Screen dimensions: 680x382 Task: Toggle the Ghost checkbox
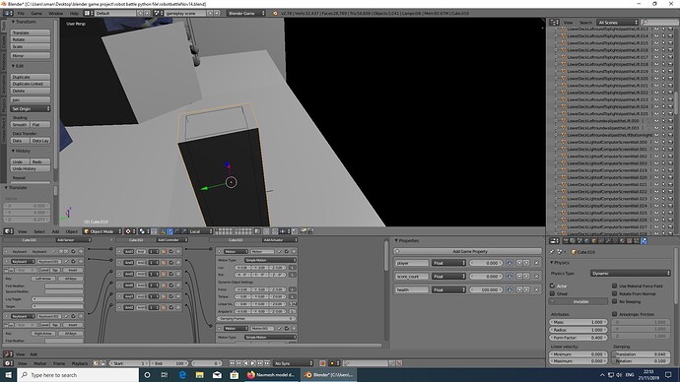click(x=553, y=293)
